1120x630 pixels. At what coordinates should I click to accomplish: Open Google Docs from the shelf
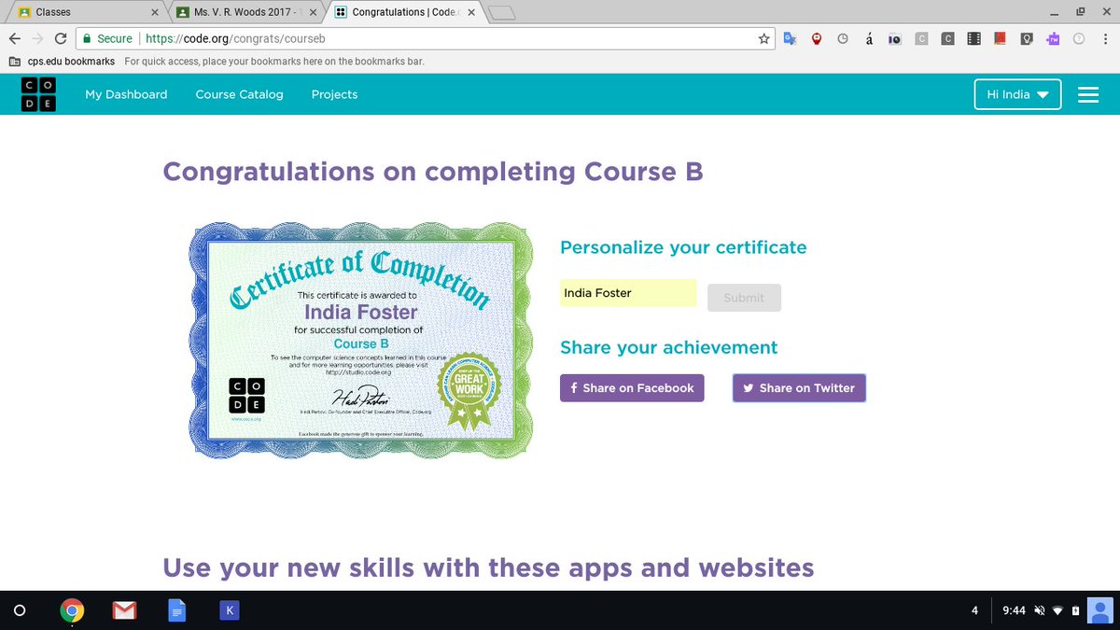pos(176,611)
